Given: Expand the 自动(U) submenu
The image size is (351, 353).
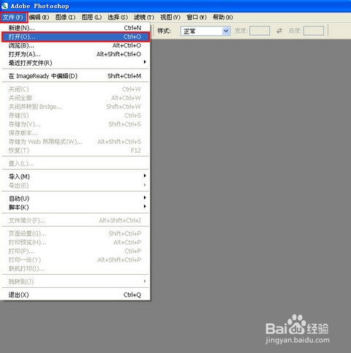Looking at the screenshot, I should pos(75,199).
